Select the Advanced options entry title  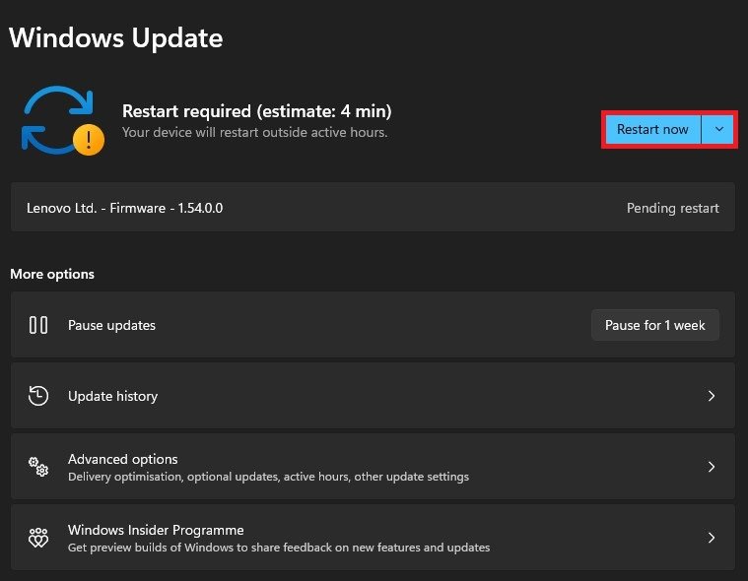[x=122, y=459]
